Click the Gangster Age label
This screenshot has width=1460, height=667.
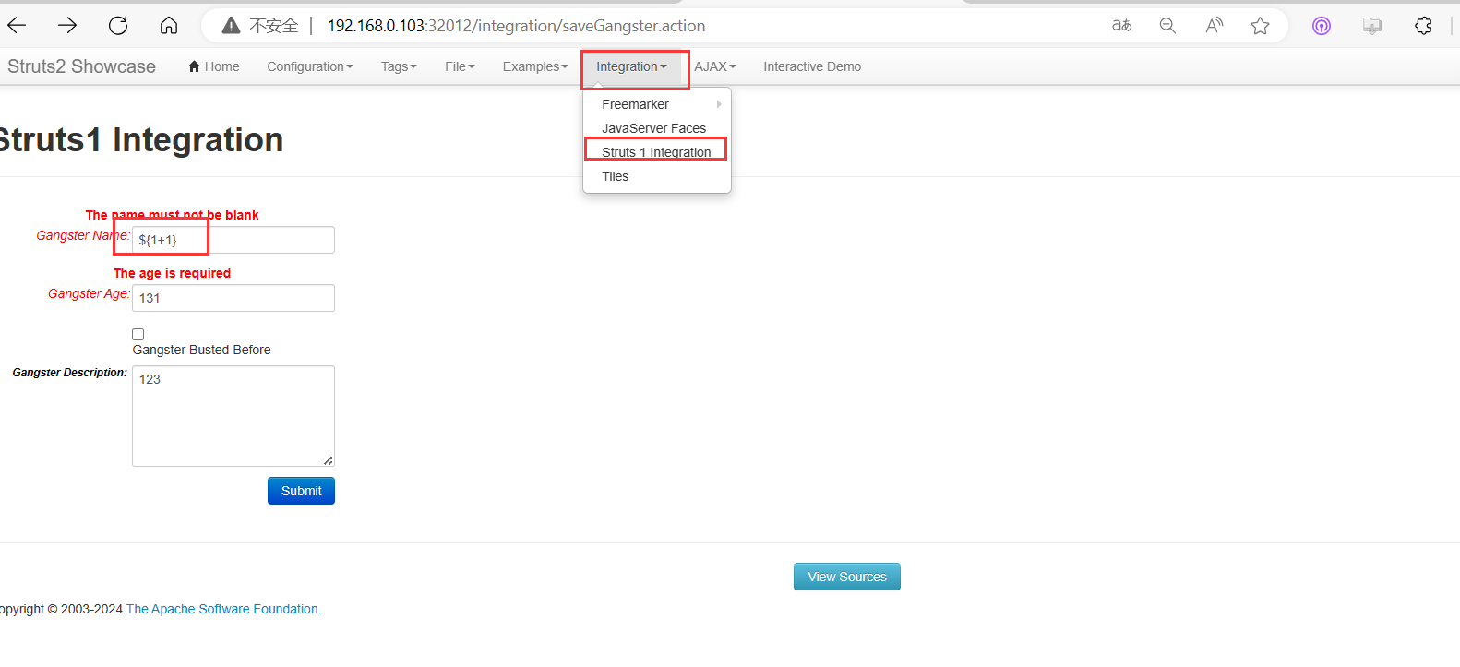89,293
